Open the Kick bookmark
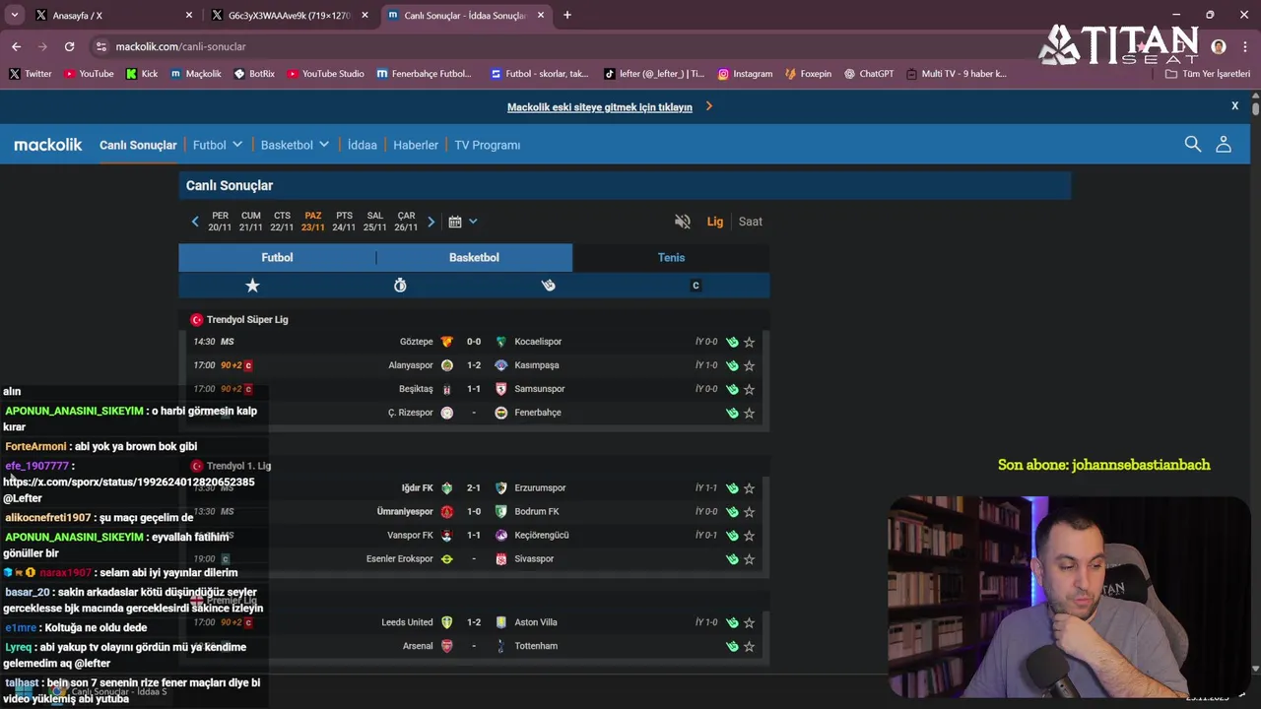The image size is (1261, 709). pyautogui.click(x=142, y=74)
